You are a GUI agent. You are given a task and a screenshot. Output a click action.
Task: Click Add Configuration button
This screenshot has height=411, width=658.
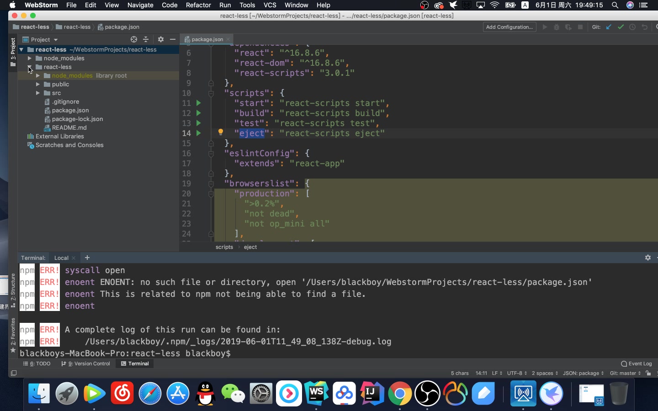point(509,27)
